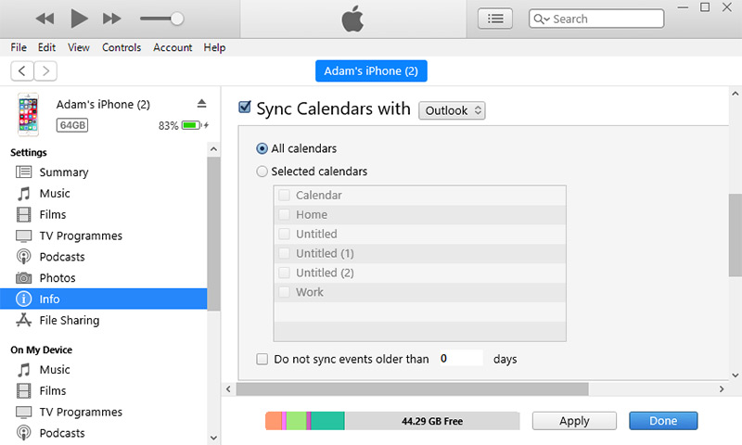The height and width of the screenshot is (445, 742).
Task: Open the Edit menu
Action: pos(47,47)
